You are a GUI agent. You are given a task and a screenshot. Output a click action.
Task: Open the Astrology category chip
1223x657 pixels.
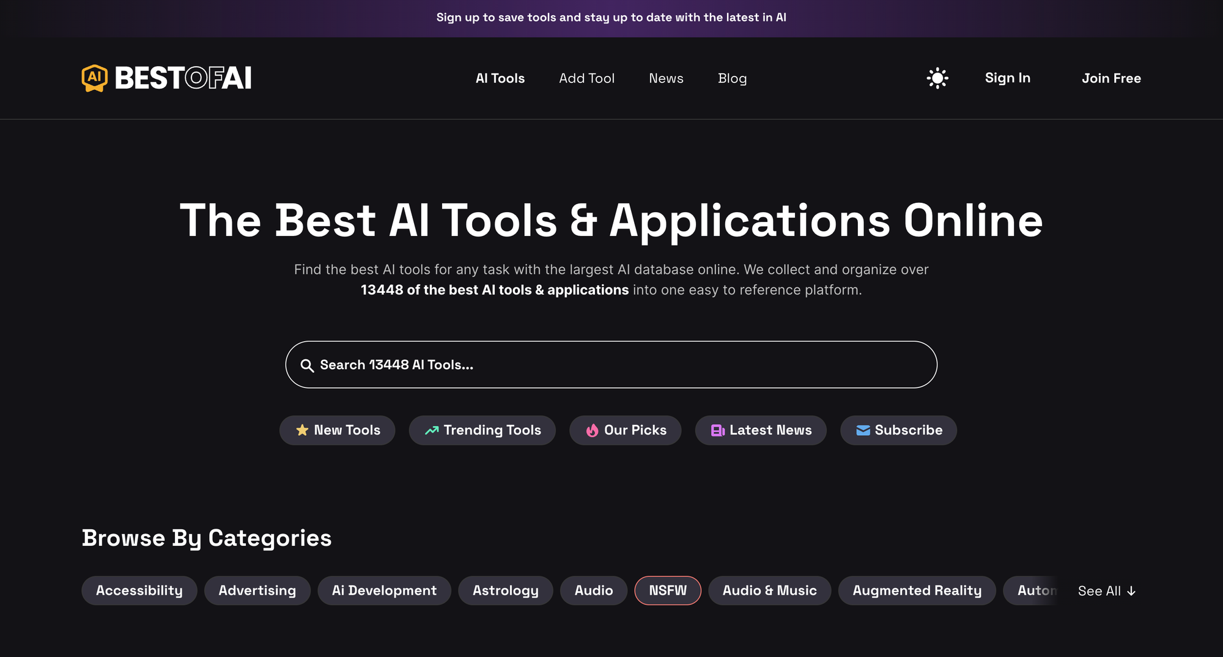click(506, 591)
